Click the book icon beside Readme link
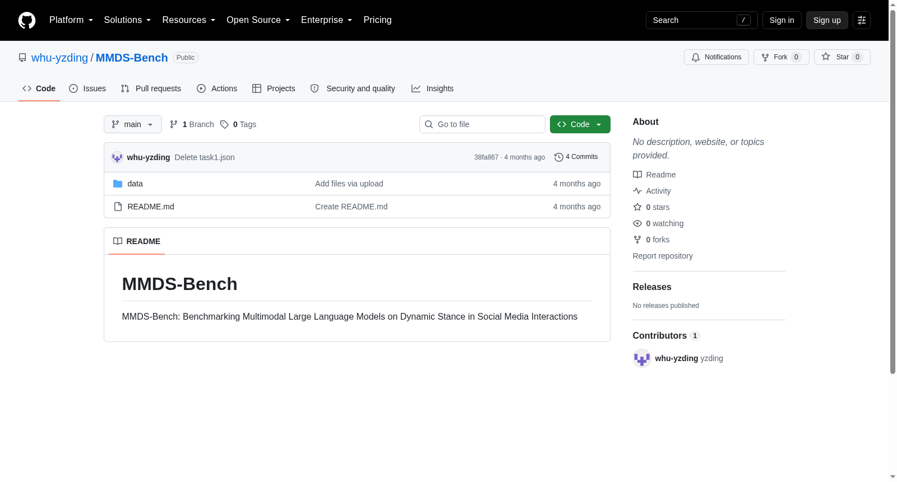The width and height of the screenshot is (897, 482). pos(637,175)
